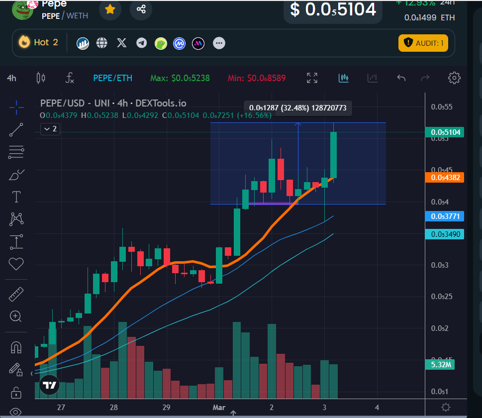Screen dimensions: 482x418
Task: Open the CoinMarketCap link icon
Action: (x=179, y=43)
